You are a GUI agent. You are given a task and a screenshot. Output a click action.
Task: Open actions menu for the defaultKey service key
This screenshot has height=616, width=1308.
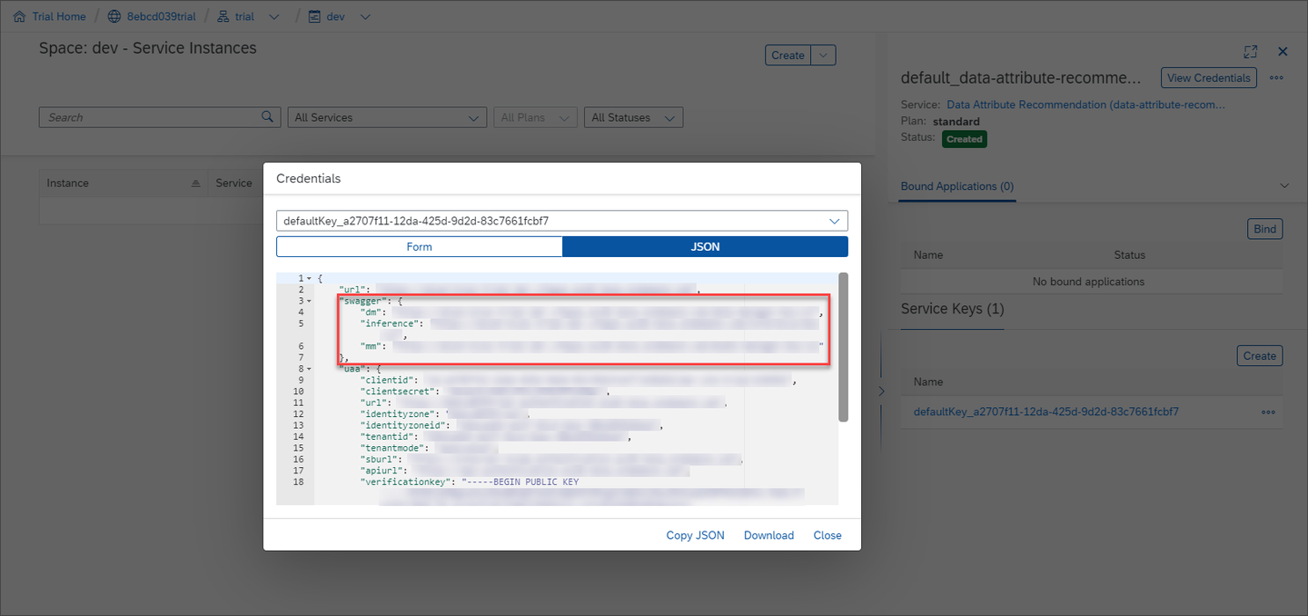(x=1268, y=412)
